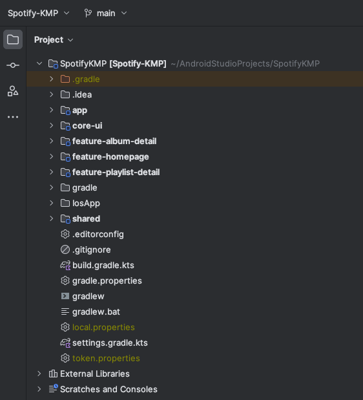Click the SpotifyKMP root module icon
Image resolution: width=363 pixels, height=400 pixels.
click(53, 63)
